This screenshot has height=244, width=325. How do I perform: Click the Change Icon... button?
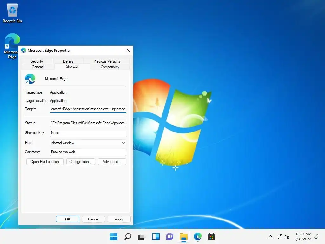tap(80, 162)
